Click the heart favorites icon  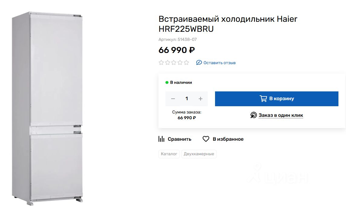point(206,139)
